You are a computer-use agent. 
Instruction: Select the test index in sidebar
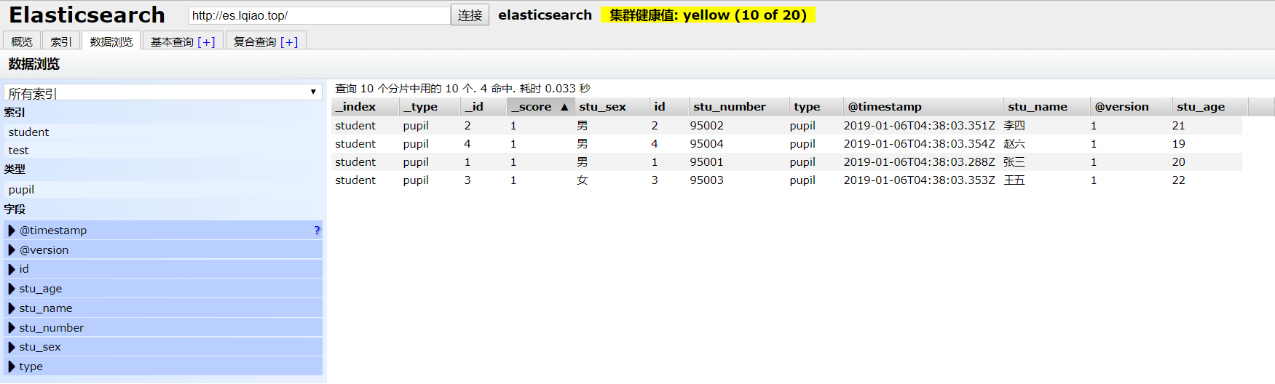point(19,151)
